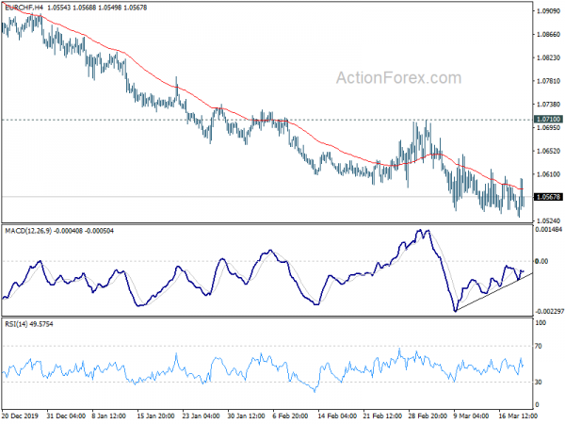Select the dotted 1.07100 resistance line
Image resolution: width=565 pixels, height=424 pixels.
point(266,120)
